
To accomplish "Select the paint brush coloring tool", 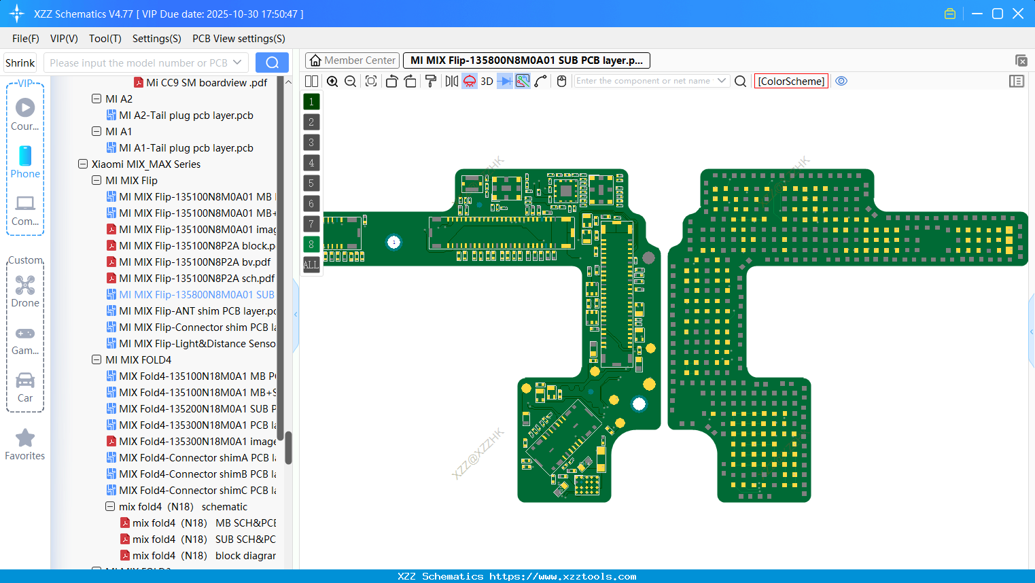I will click(432, 81).
